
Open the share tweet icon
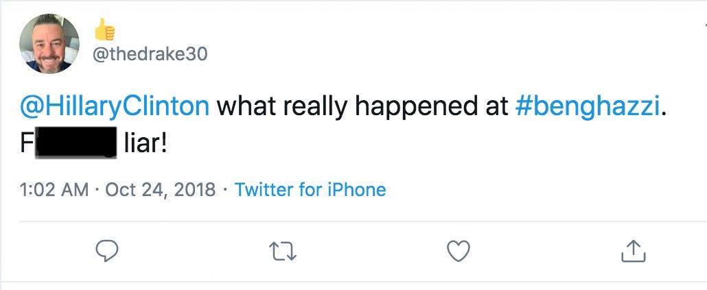pyautogui.click(x=634, y=252)
